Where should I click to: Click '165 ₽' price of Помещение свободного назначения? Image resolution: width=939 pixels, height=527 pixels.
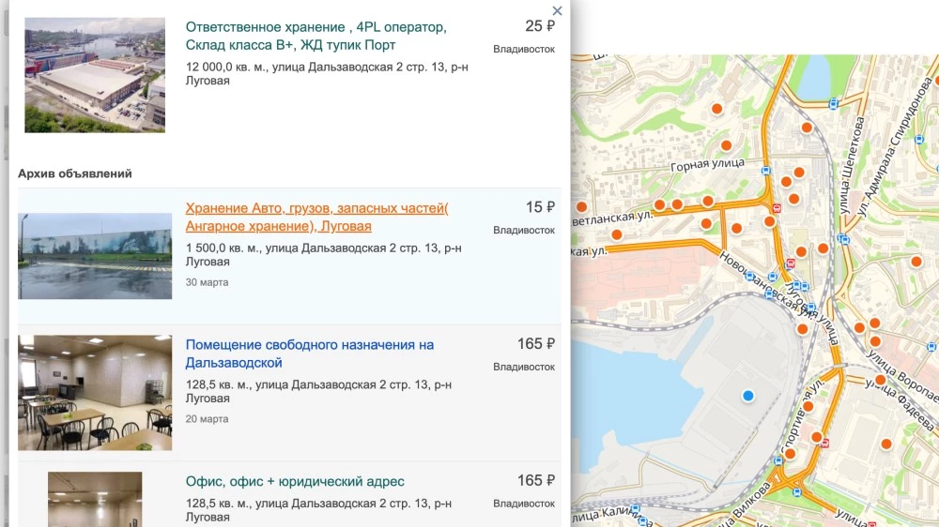pyautogui.click(x=536, y=344)
